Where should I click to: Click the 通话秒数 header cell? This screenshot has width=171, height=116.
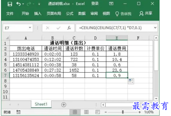coord(74,48)
